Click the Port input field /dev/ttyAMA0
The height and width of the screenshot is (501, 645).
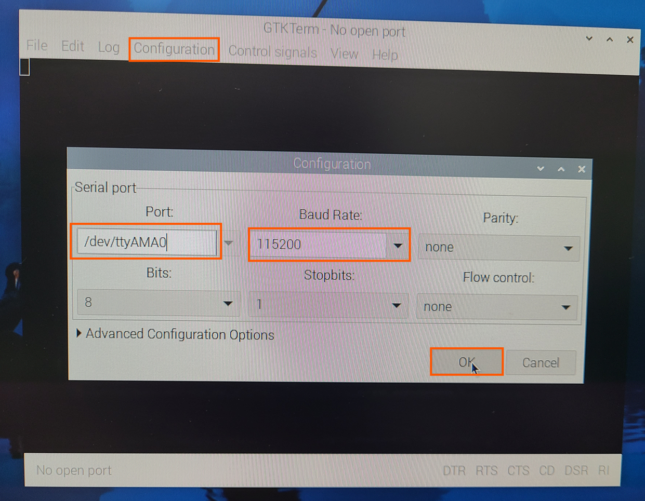147,242
